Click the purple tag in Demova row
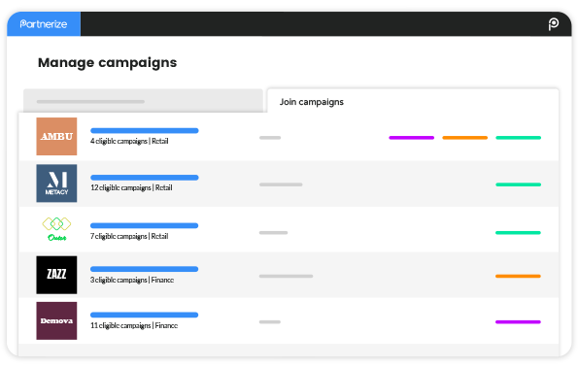 point(518,321)
